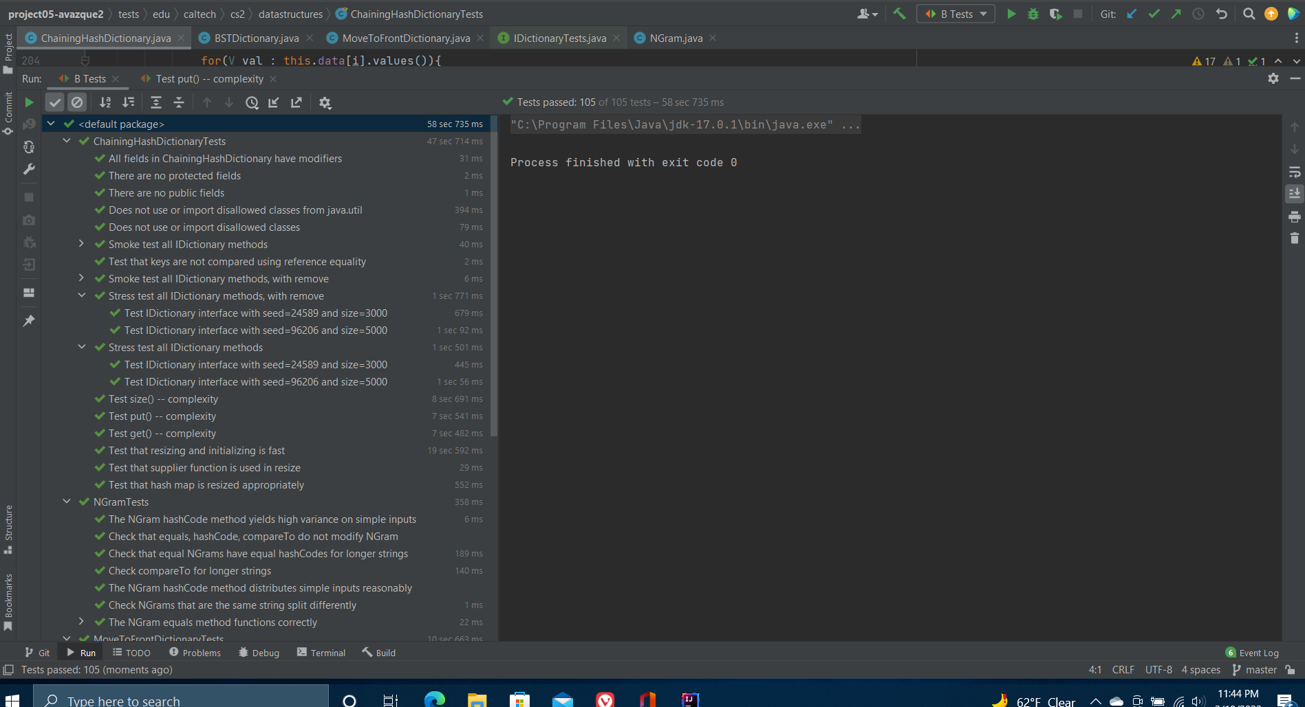Toggle Show Ignored tests button
Image resolution: width=1305 pixels, height=707 pixels.
pyautogui.click(x=77, y=102)
